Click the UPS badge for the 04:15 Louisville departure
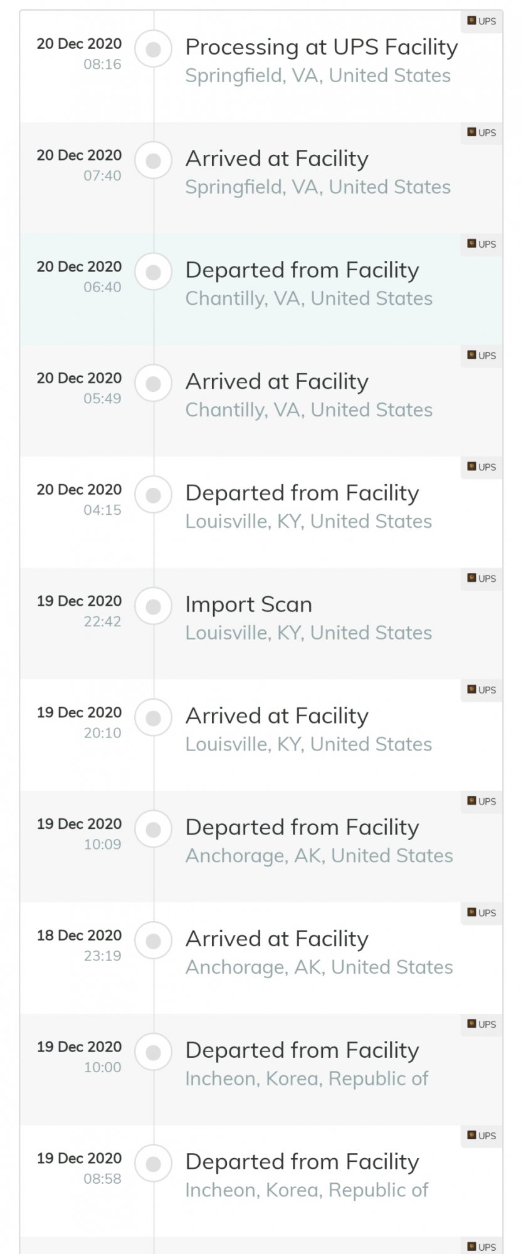521x1254 pixels. tap(482, 467)
